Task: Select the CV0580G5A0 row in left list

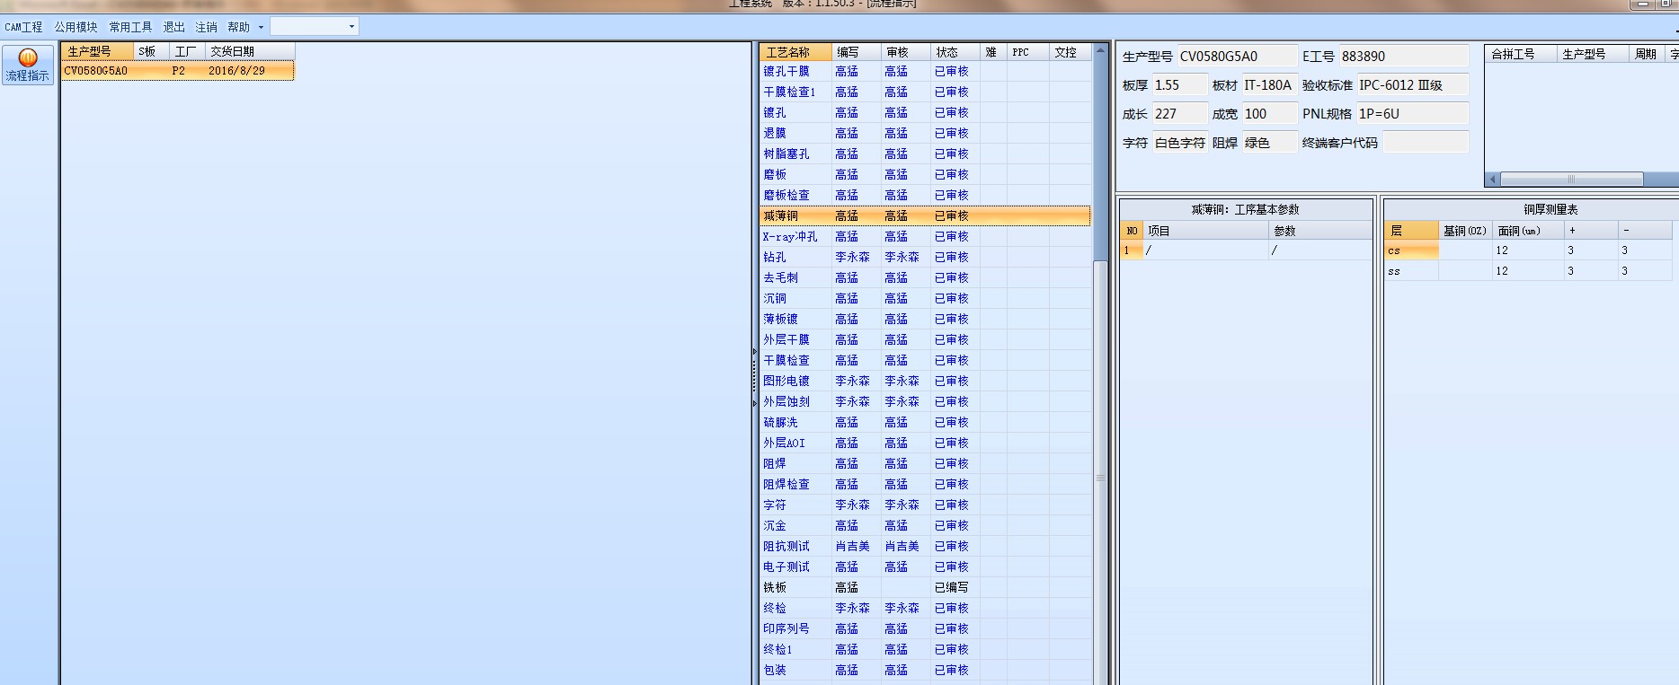Action: click(x=178, y=70)
